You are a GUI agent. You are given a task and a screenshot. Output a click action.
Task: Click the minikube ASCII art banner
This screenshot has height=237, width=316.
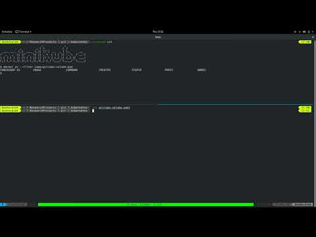(x=43, y=54)
